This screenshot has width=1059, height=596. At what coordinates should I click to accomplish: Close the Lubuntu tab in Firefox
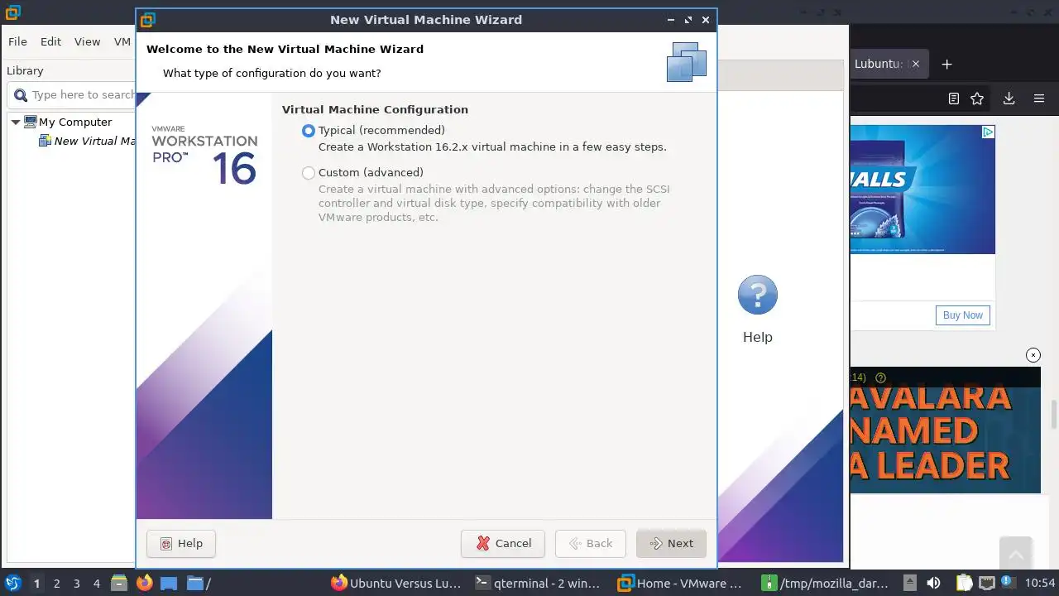915,64
